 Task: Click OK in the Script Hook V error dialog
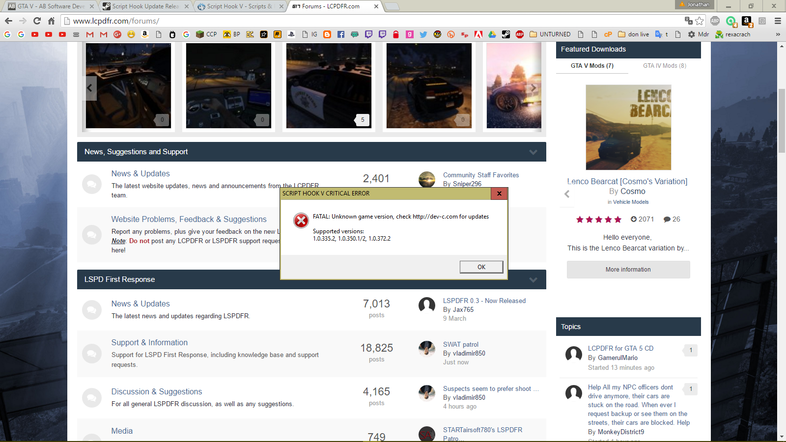[481, 267]
